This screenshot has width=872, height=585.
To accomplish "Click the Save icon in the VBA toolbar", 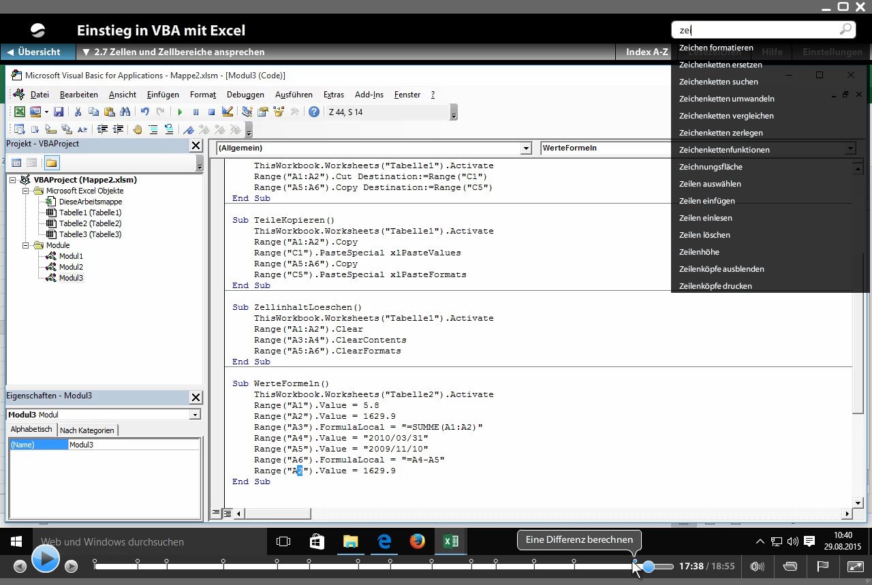I will (x=59, y=112).
